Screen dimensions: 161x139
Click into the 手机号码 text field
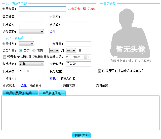(78, 17)
